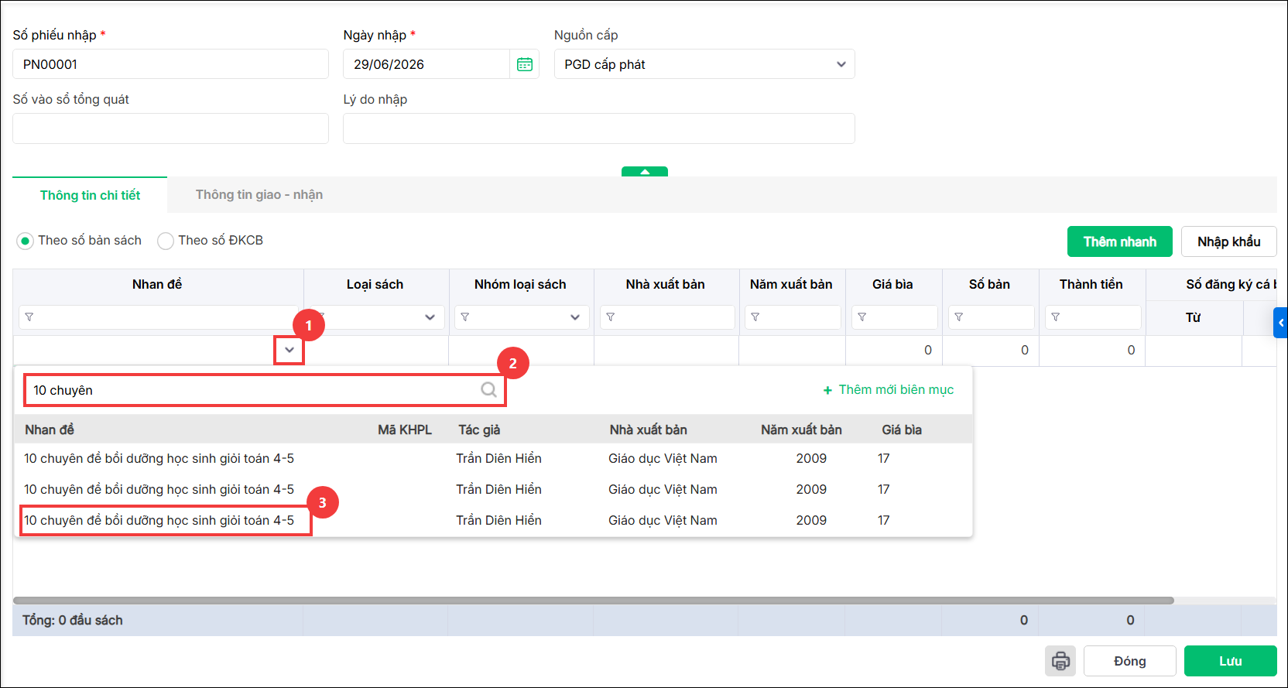The width and height of the screenshot is (1288, 688).
Task: Expand the blue side panel arrow
Action: [1281, 323]
